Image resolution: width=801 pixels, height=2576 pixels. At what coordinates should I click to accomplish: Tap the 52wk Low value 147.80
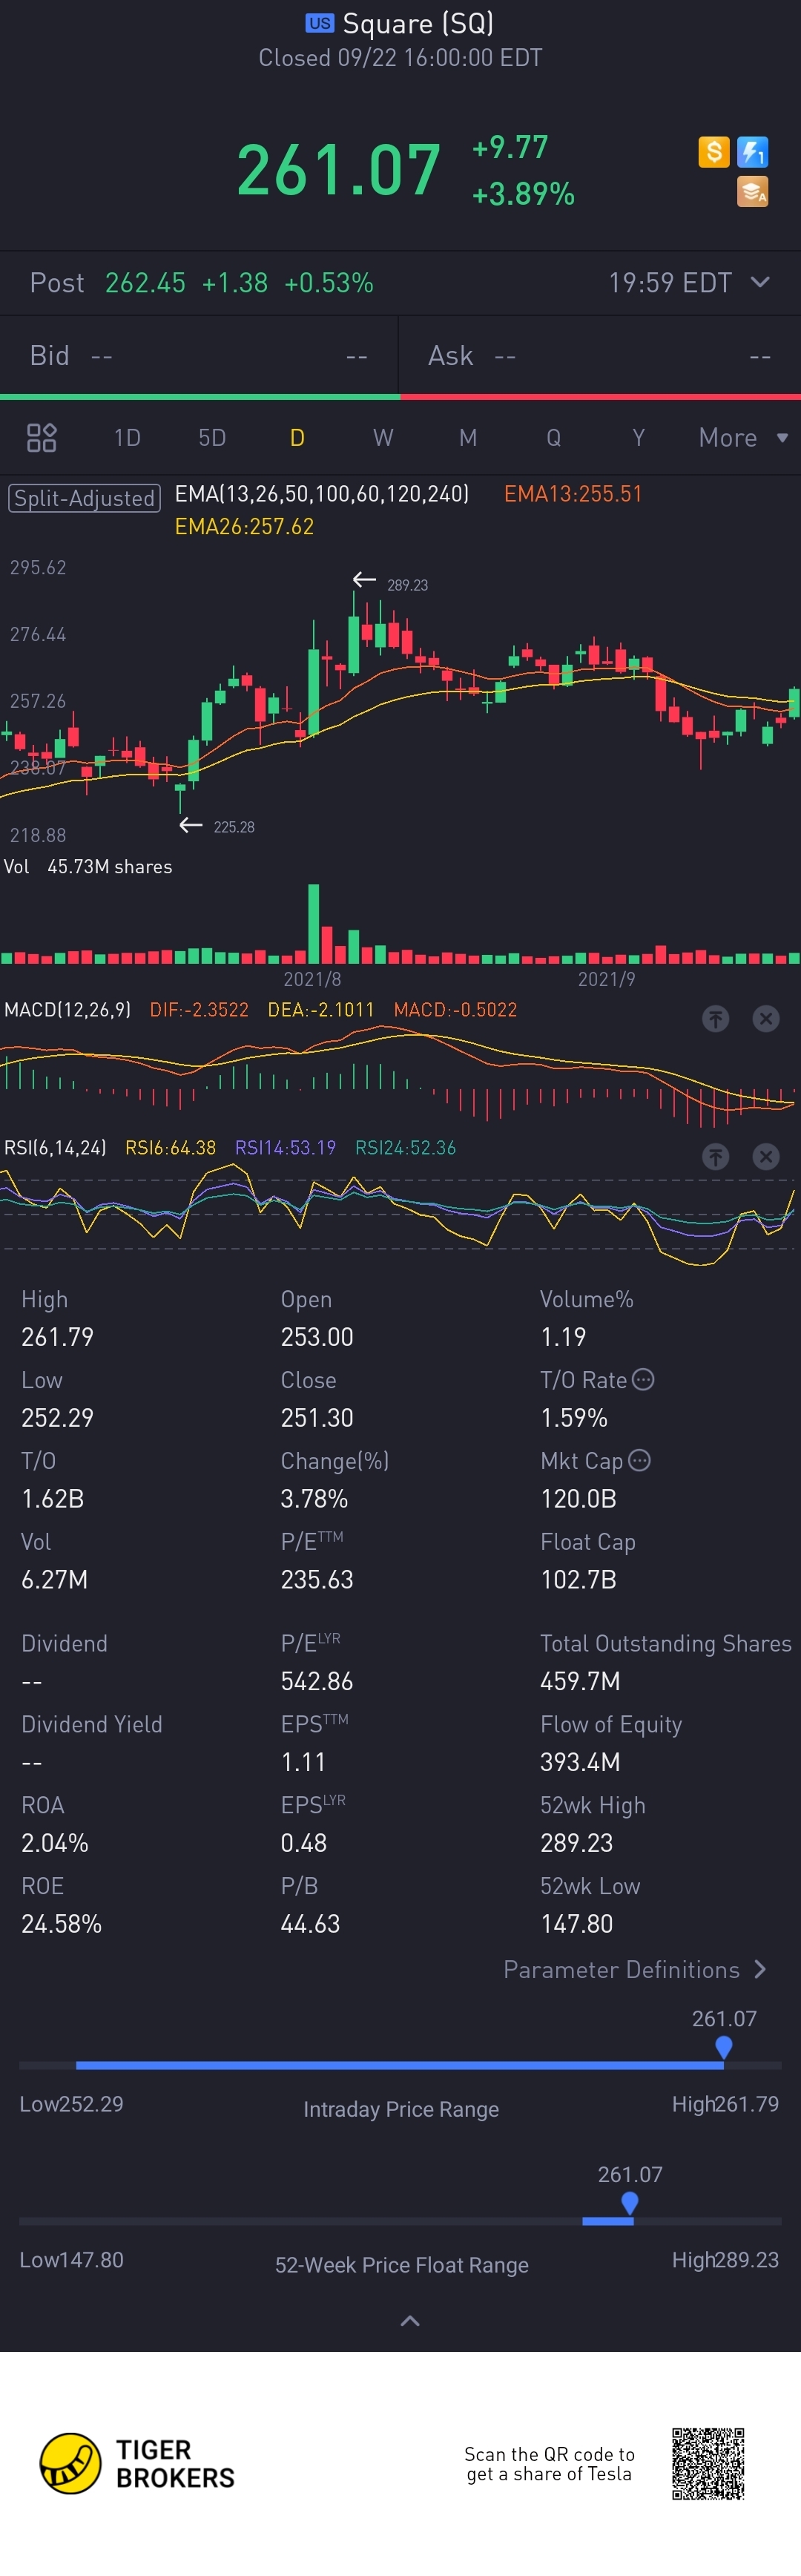pyautogui.click(x=577, y=1924)
